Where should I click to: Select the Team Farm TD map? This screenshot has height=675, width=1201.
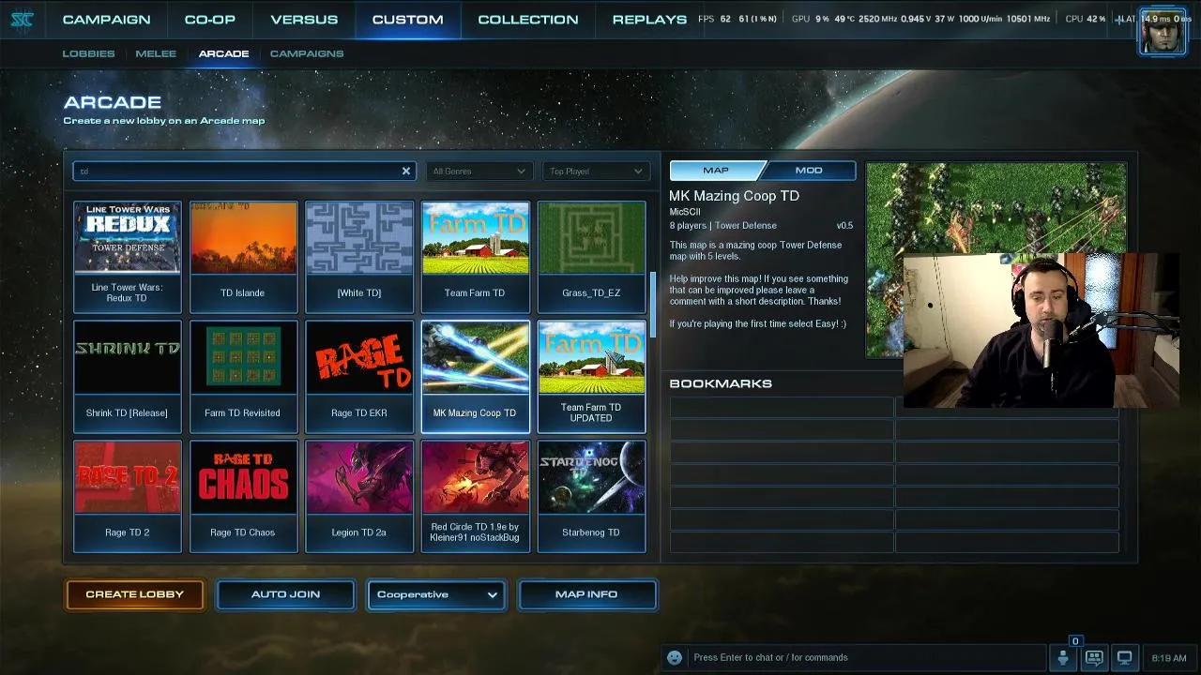point(475,257)
